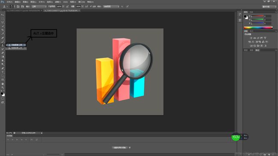The width and height of the screenshot is (278, 156).
Task: Select the Dodge tool
Action: point(3,64)
